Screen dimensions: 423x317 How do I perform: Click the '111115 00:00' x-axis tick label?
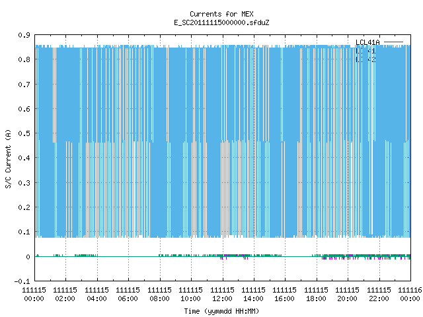click(34, 295)
